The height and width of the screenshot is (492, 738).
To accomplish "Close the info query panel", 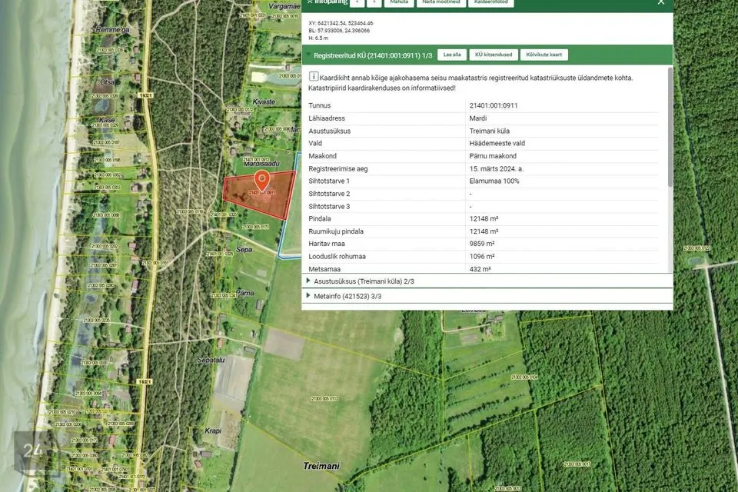I will [660, 2].
